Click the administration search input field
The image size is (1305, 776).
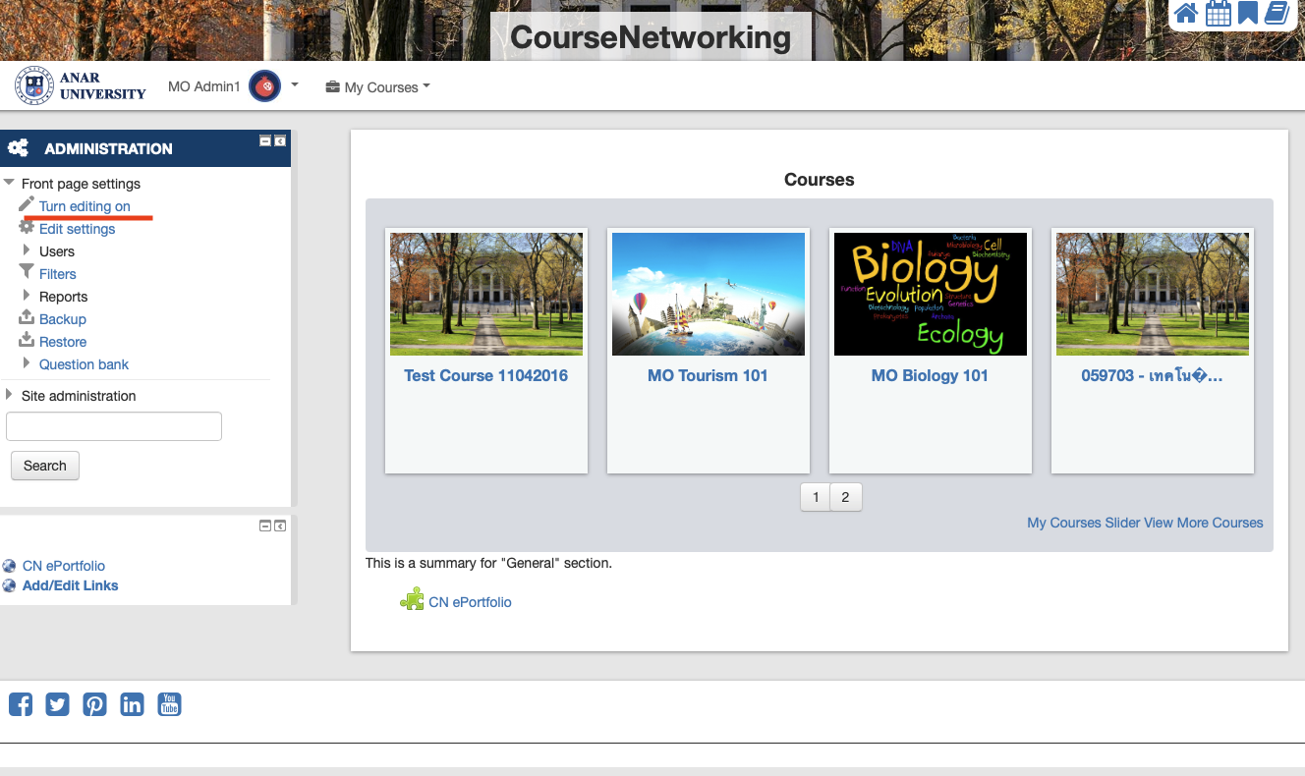(114, 426)
